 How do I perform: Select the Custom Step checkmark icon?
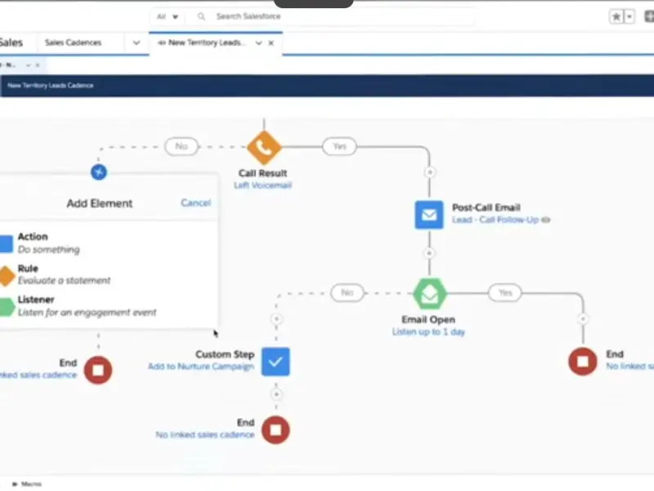(276, 361)
